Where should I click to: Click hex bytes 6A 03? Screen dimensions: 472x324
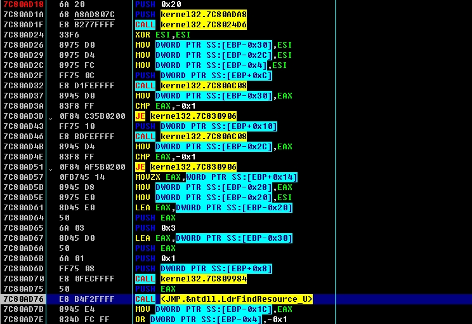click(x=72, y=228)
